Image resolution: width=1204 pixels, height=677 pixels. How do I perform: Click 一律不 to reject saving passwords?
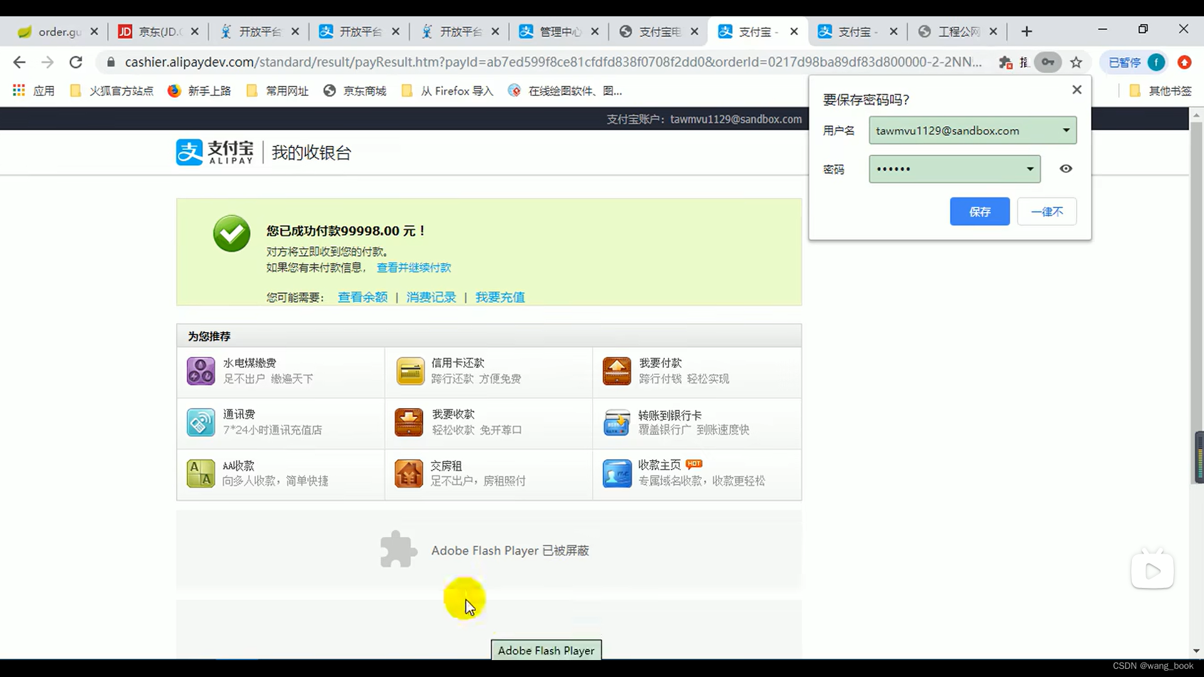(x=1046, y=211)
